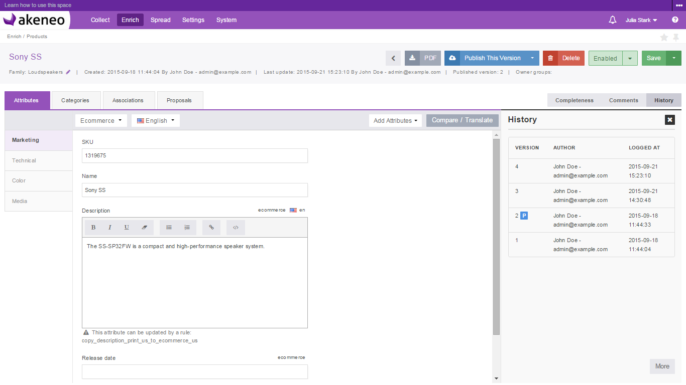Click the cloud upload publish icon

452,58
